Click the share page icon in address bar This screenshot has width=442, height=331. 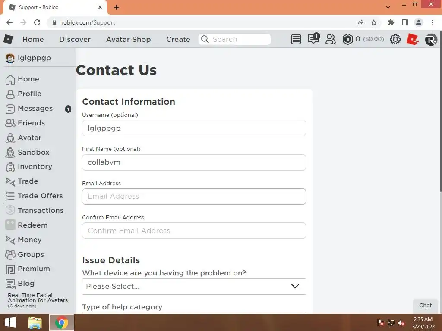(360, 22)
